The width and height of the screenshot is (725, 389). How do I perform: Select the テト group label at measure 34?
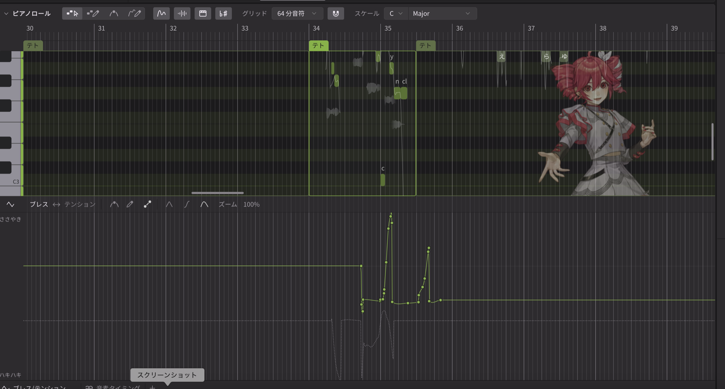[x=319, y=46]
